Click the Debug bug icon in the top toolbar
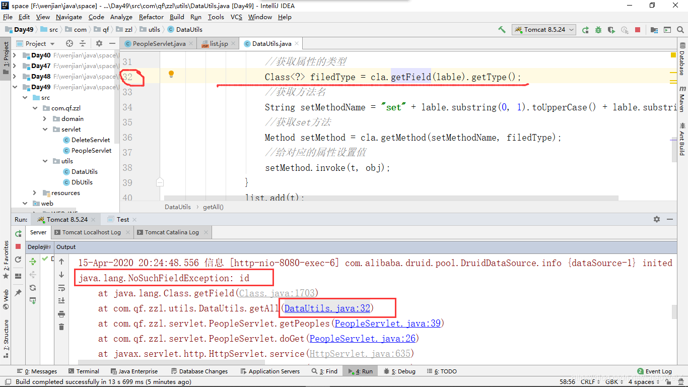Image resolution: width=688 pixels, height=387 pixels. pyautogui.click(x=598, y=30)
